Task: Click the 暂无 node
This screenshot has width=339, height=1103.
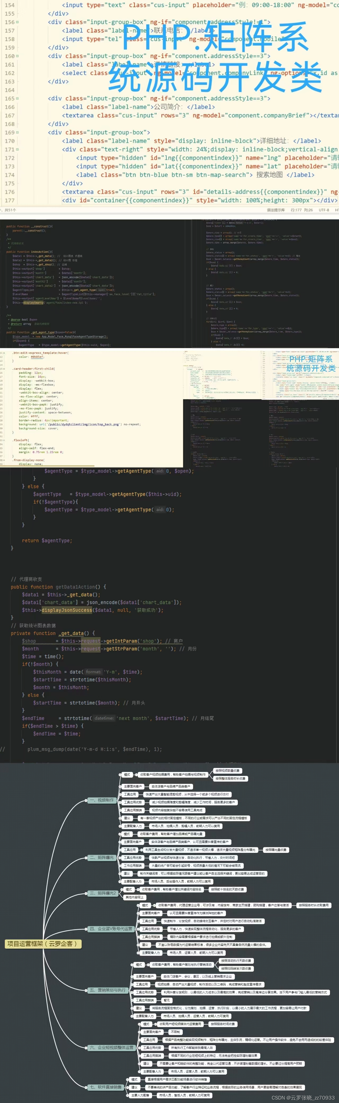Action: [167, 1000]
